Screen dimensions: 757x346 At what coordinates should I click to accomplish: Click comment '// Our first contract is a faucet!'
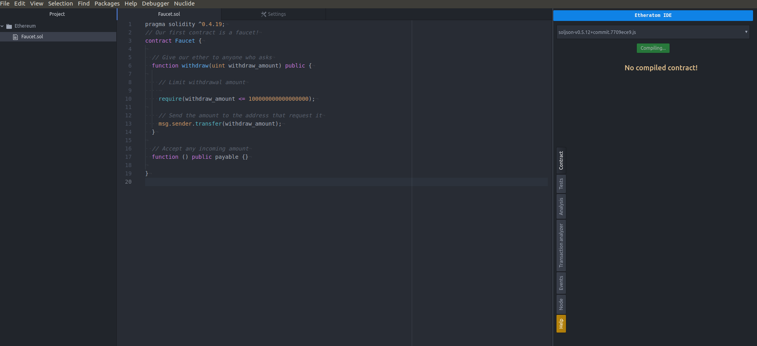[202, 33]
